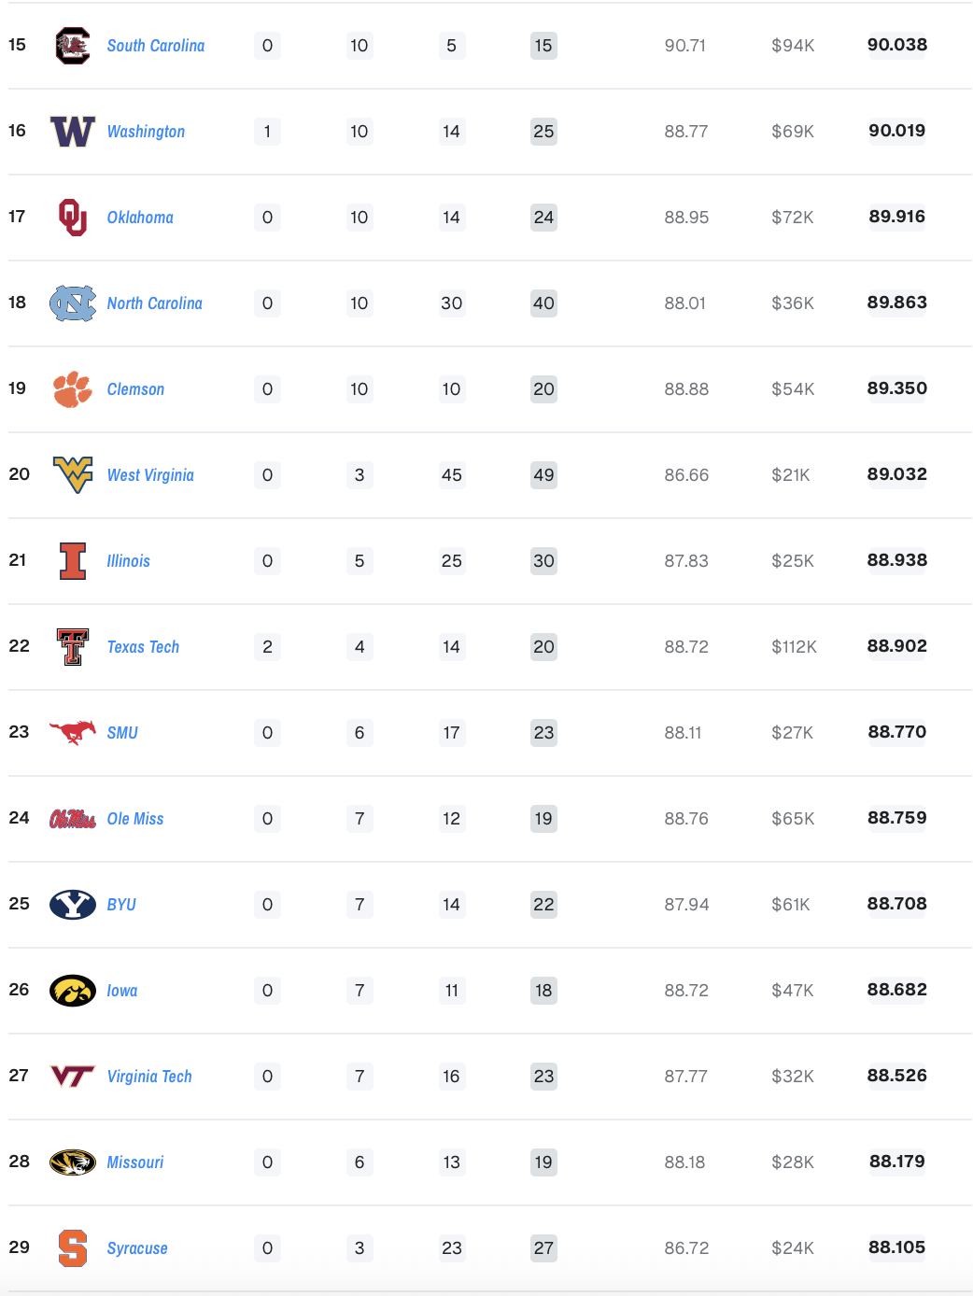The height and width of the screenshot is (1296, 973).
Task: Click the Iowa Hawkeyes logo
Action: pos(73,991)
